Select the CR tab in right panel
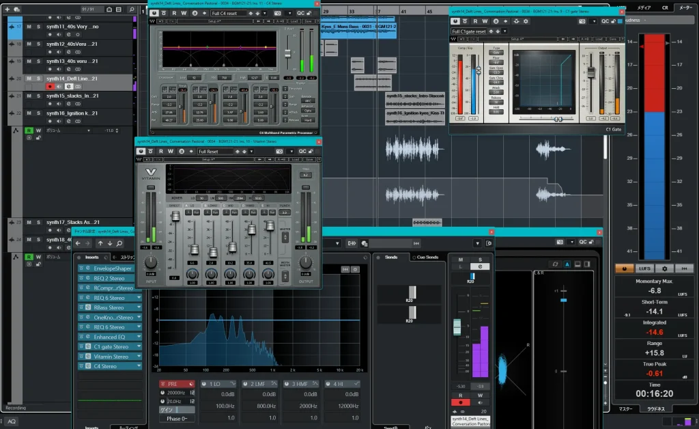 click(665, 7)
